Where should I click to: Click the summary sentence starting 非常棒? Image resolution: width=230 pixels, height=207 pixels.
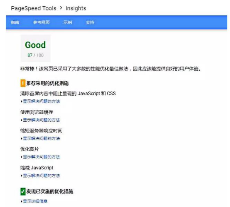[x=110, y=69]
